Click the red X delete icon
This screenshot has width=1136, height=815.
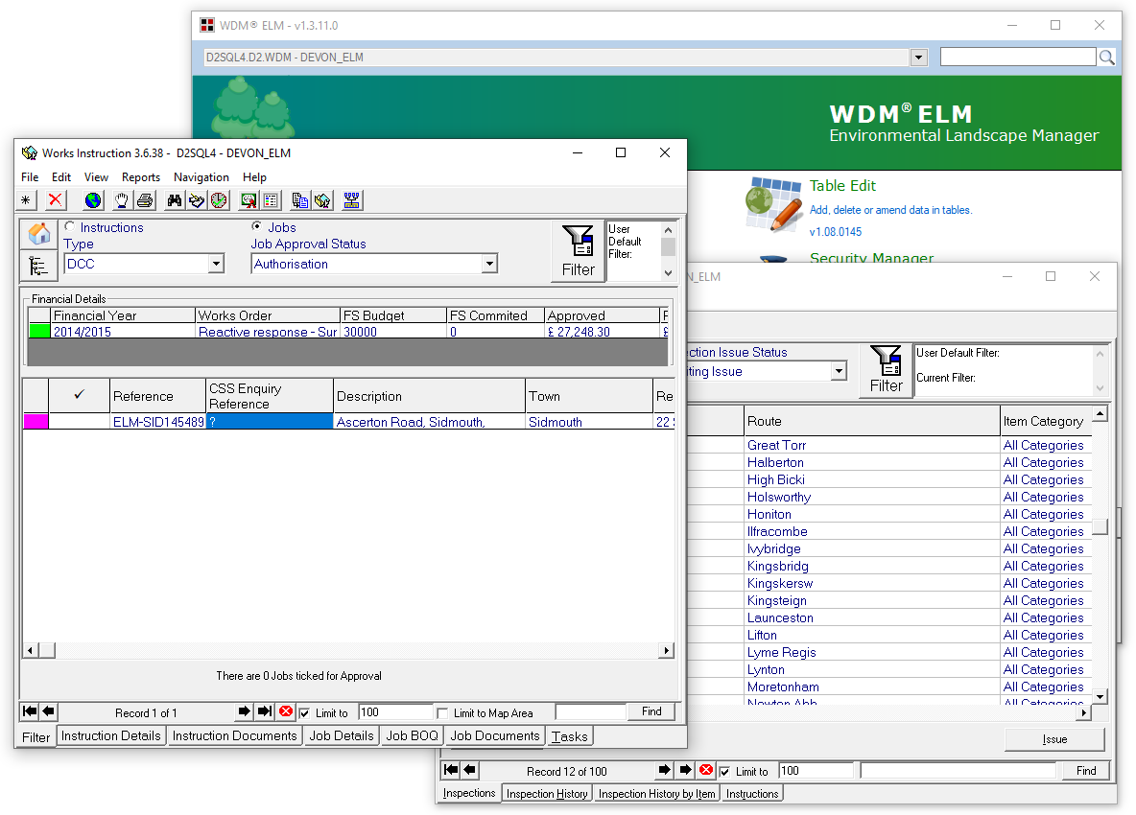(56, 200)
